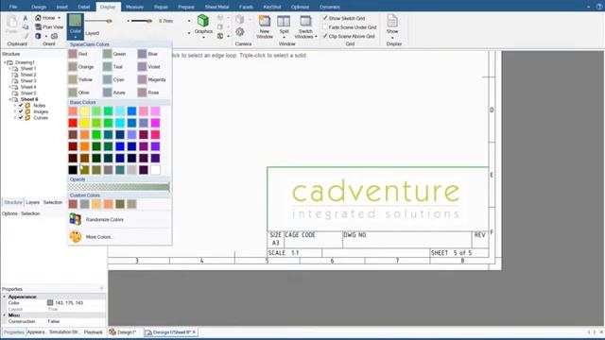Image resolution: width=605 pixels, height=340 pixels.
Task: Click the Paste clipboard icon
Action: click(x=11, y=22)
